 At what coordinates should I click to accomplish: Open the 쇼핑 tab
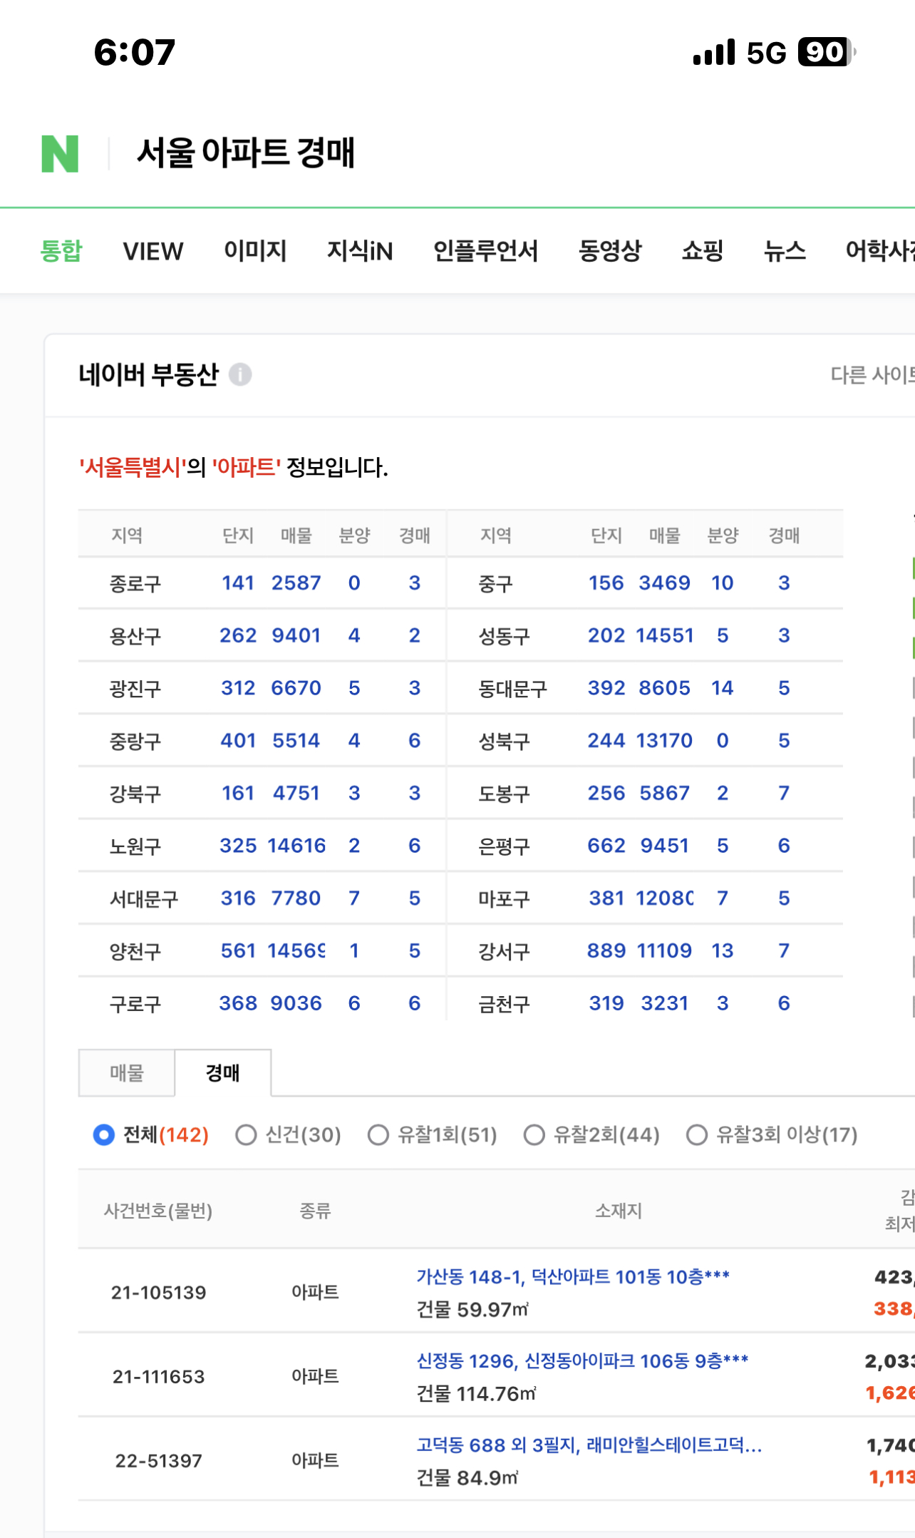click(703, 251)
